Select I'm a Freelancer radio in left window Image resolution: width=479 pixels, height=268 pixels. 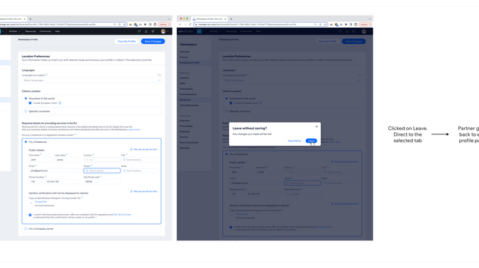26,142
